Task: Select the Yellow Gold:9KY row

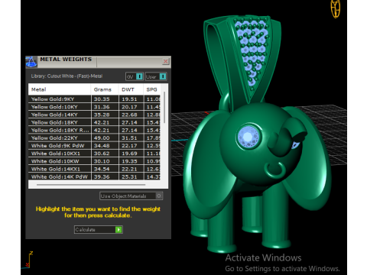Action: (x=94, y=99)
